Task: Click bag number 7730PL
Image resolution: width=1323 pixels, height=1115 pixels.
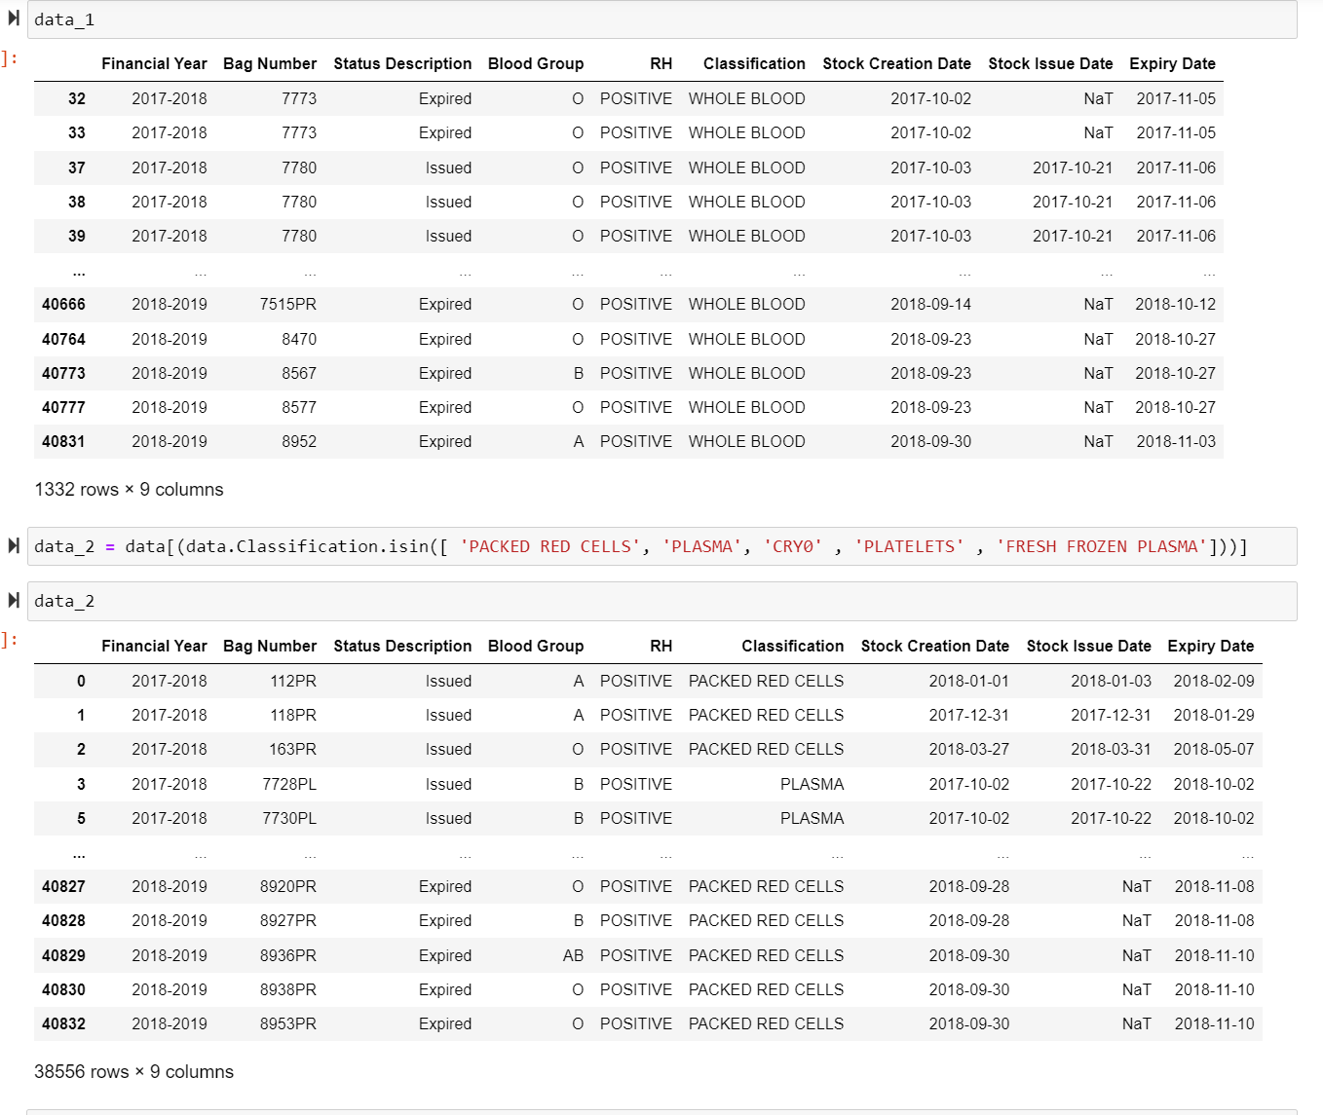Action: pyautogui.click(x=289, y=818)
